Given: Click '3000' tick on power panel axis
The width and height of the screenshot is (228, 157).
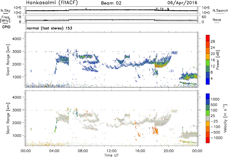Looking at the screenshot, I should coord(17,52).
